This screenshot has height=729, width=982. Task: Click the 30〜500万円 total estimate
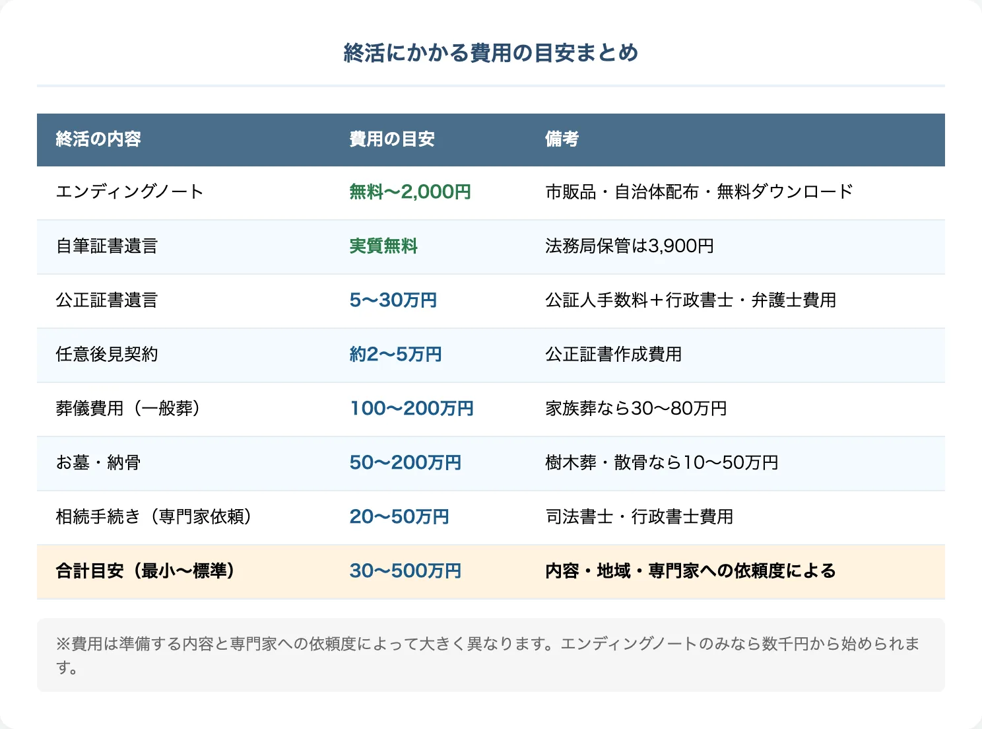(406, 571)
